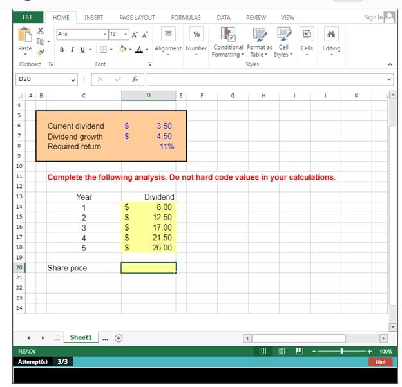Open font size 12 dropdown
Screen dimensions: 402x387
pos(126,34)
